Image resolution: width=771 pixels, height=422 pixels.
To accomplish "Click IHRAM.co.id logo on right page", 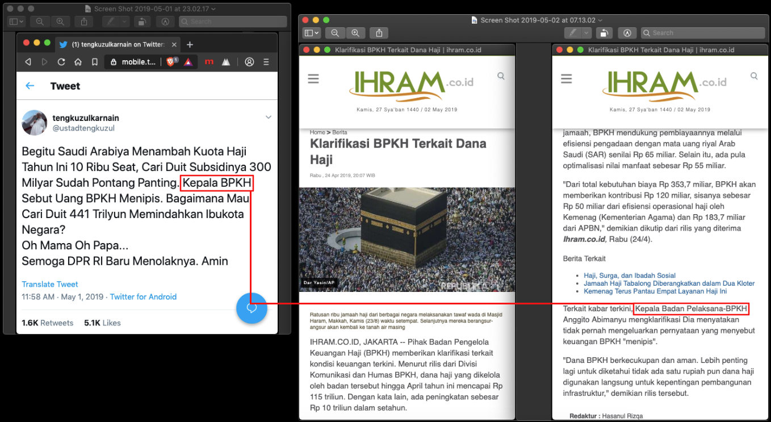I will (664, 85).
